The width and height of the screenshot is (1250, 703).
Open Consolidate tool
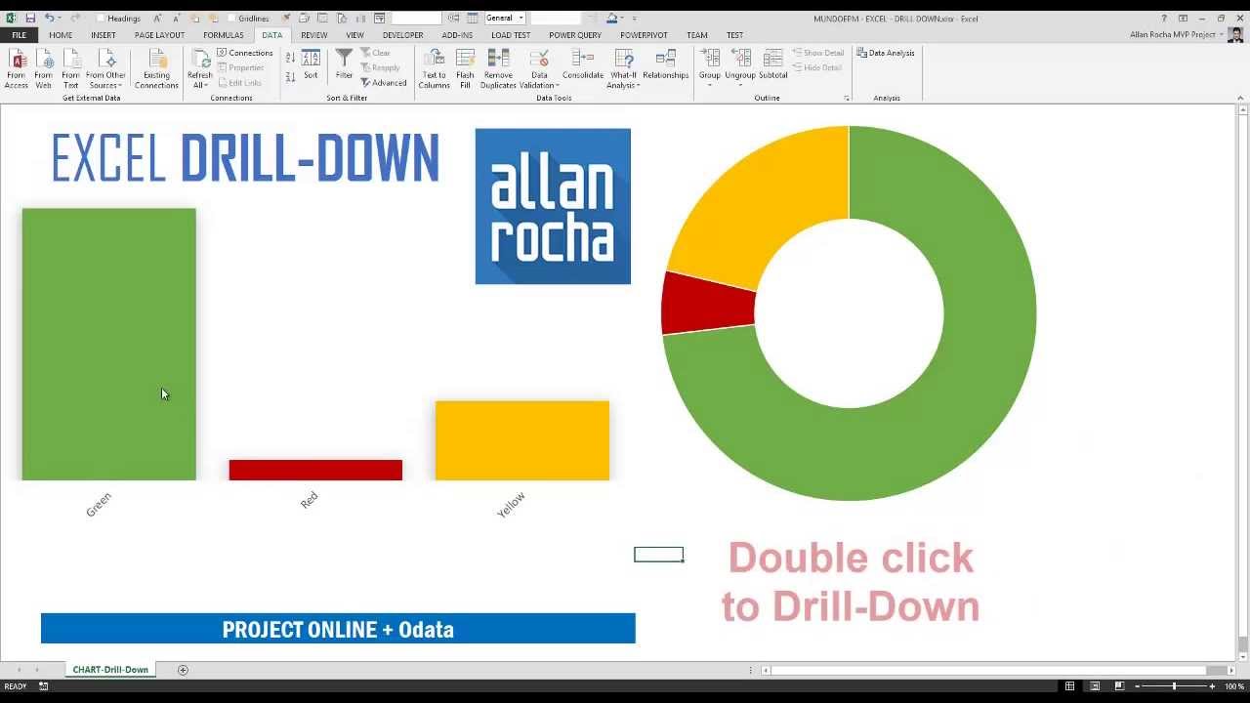click(583, 64)
